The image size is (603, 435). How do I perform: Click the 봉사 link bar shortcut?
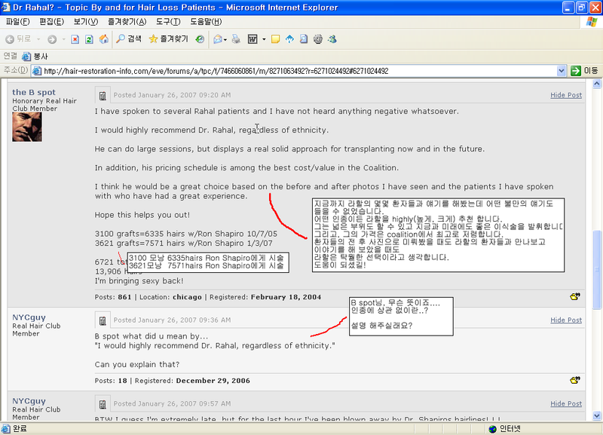35,57
